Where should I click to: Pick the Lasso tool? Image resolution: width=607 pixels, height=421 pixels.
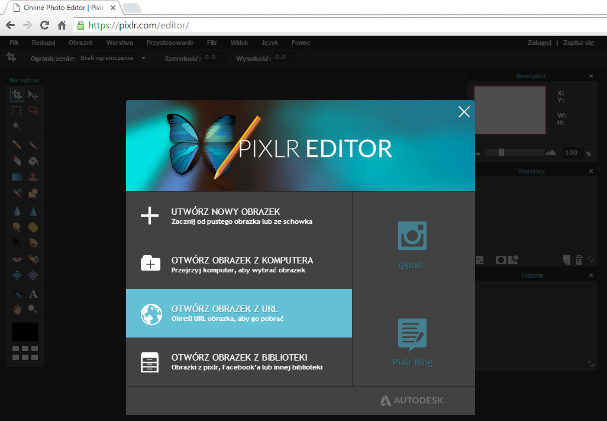point(33,111)
